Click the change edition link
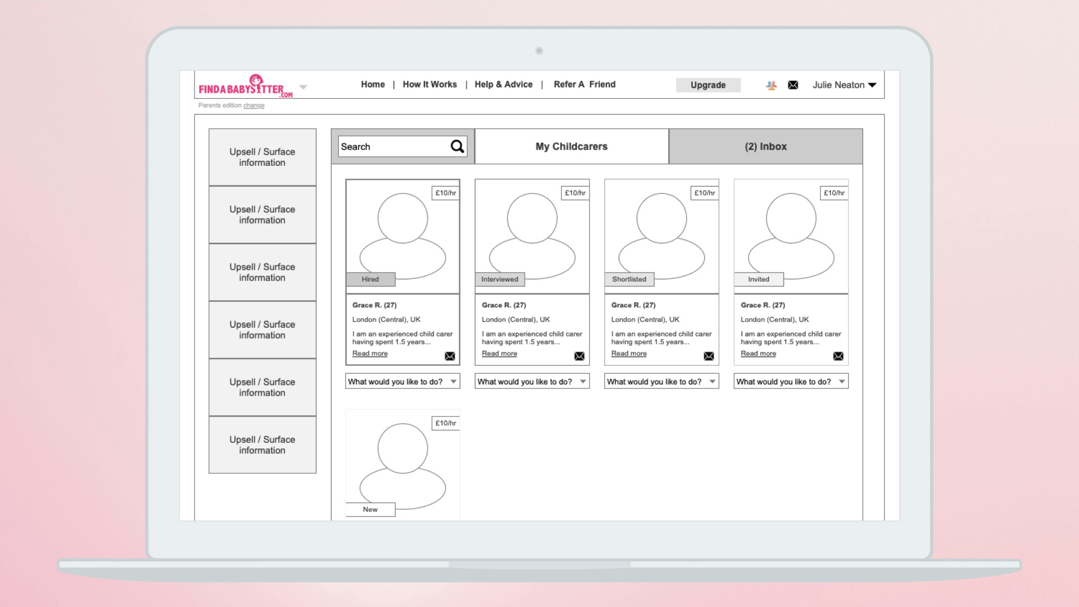Screen dimensions: 1079x607 253,106
